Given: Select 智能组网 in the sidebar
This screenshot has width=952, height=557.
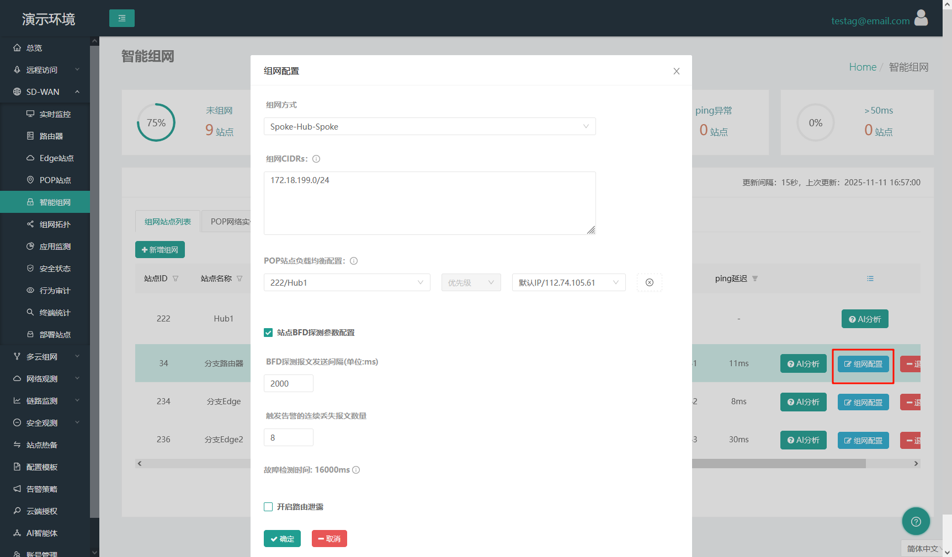Looking at the screenshot, I should pos(45,202).
